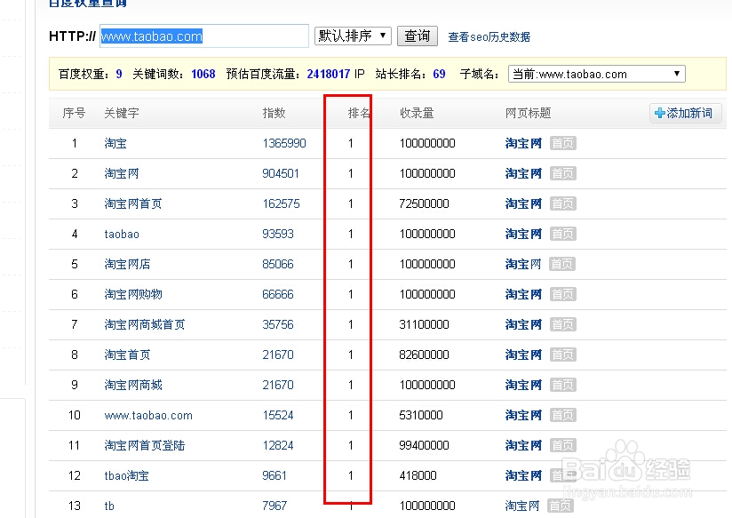Click the 关键字 column header
Screen dimensions: 732x518
122,113
